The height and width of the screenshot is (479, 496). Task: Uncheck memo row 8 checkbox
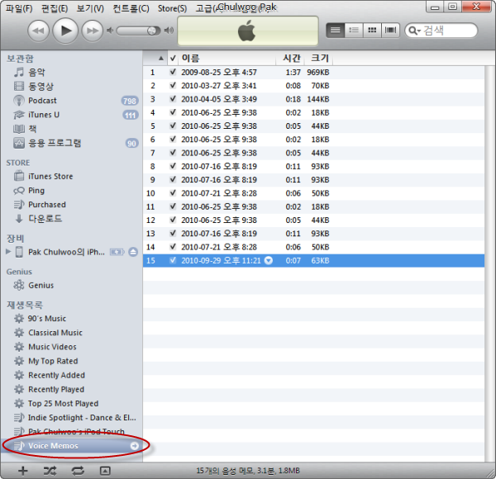173,166
